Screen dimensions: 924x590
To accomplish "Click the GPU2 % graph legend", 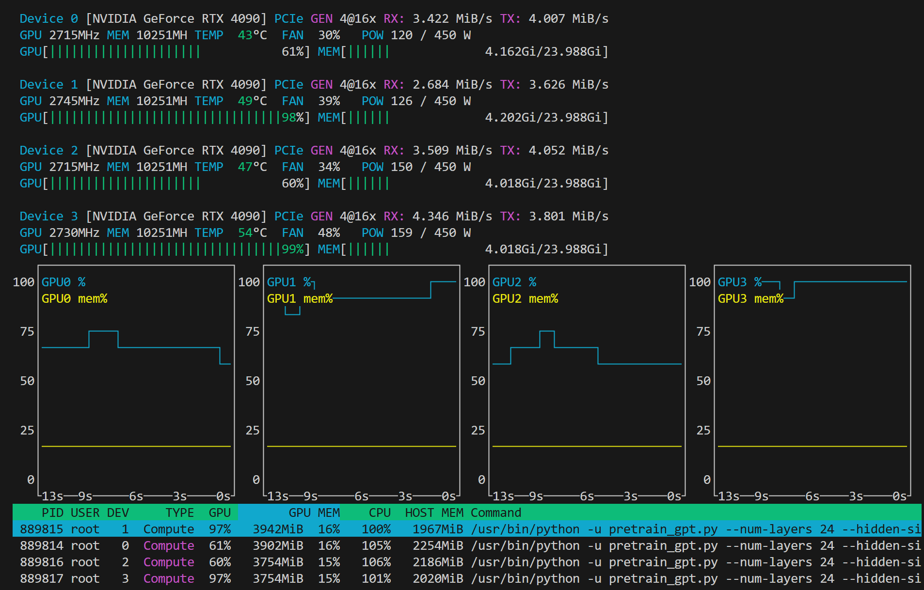I will pos(514,282).
